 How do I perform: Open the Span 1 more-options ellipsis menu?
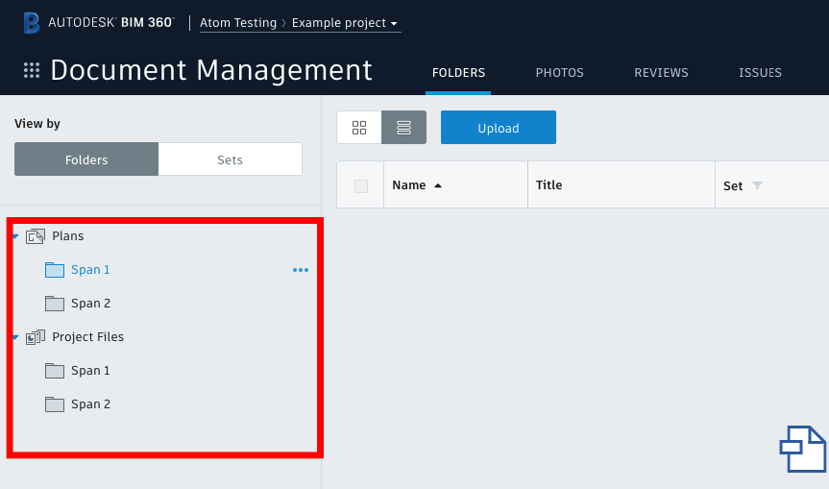point(301,270)
